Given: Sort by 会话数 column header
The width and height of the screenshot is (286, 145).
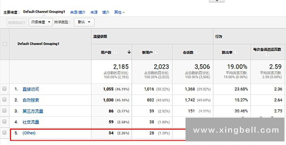Looking at the screenshot, I should 188,52.
